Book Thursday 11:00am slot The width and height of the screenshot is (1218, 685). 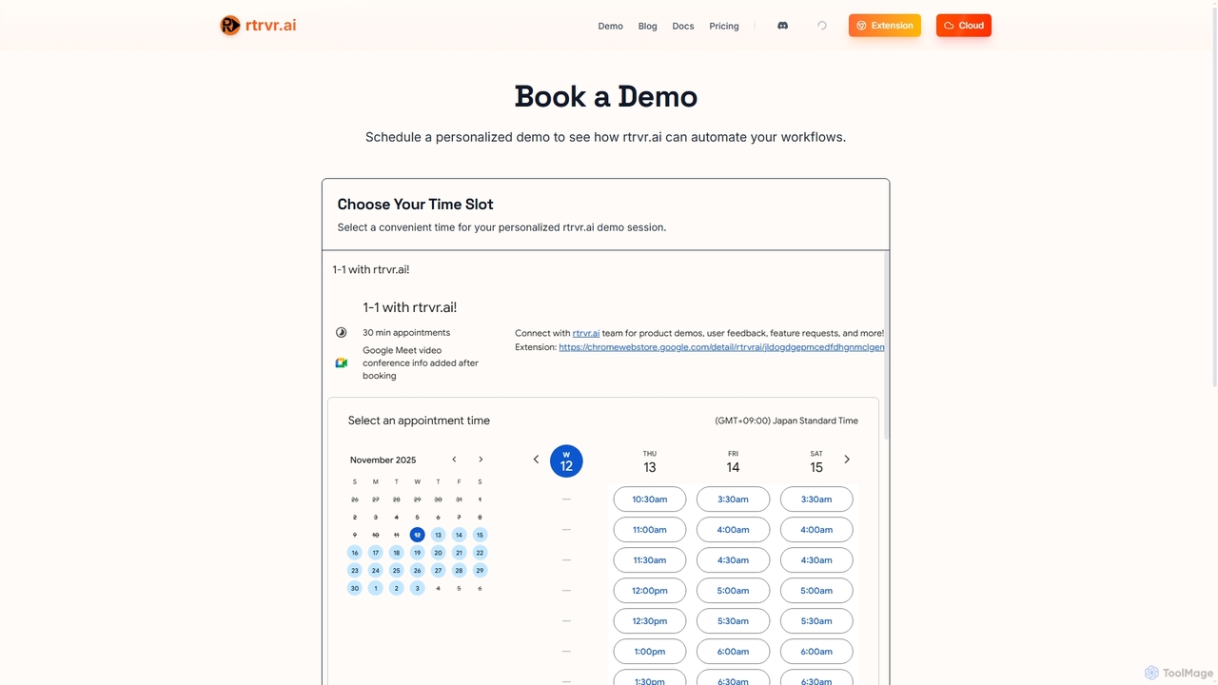click(x=650, y=530)
